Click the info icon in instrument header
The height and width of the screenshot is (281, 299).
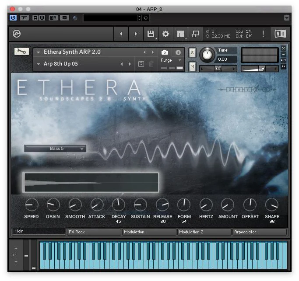[x=178, y=52]
